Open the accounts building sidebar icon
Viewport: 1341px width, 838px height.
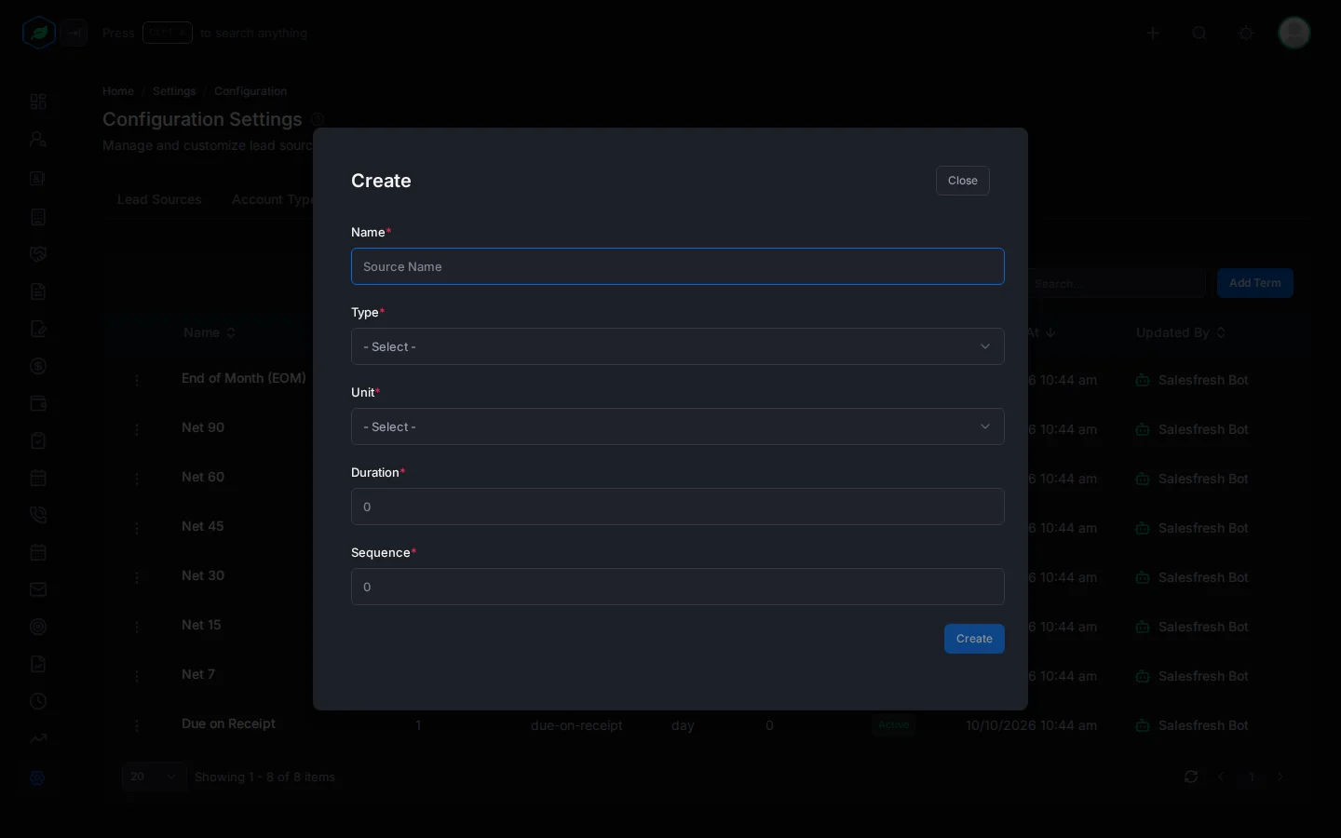pos(38,217)
